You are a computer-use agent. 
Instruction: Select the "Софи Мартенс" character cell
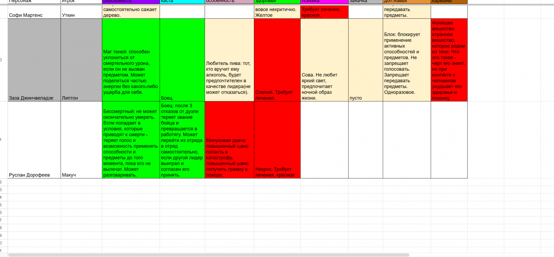click(34, 12)
